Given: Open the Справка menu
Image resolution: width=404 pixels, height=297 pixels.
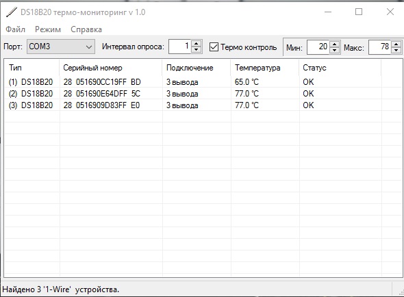Looking at the screenshot, I should (86, 29).
